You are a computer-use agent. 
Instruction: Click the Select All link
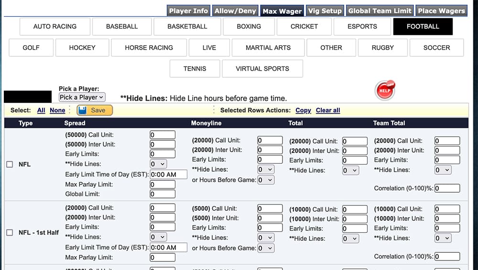(41, 110)
